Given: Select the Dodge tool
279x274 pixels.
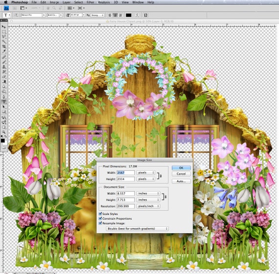Looking at the screenshot, I should click(x=4, y=91).
